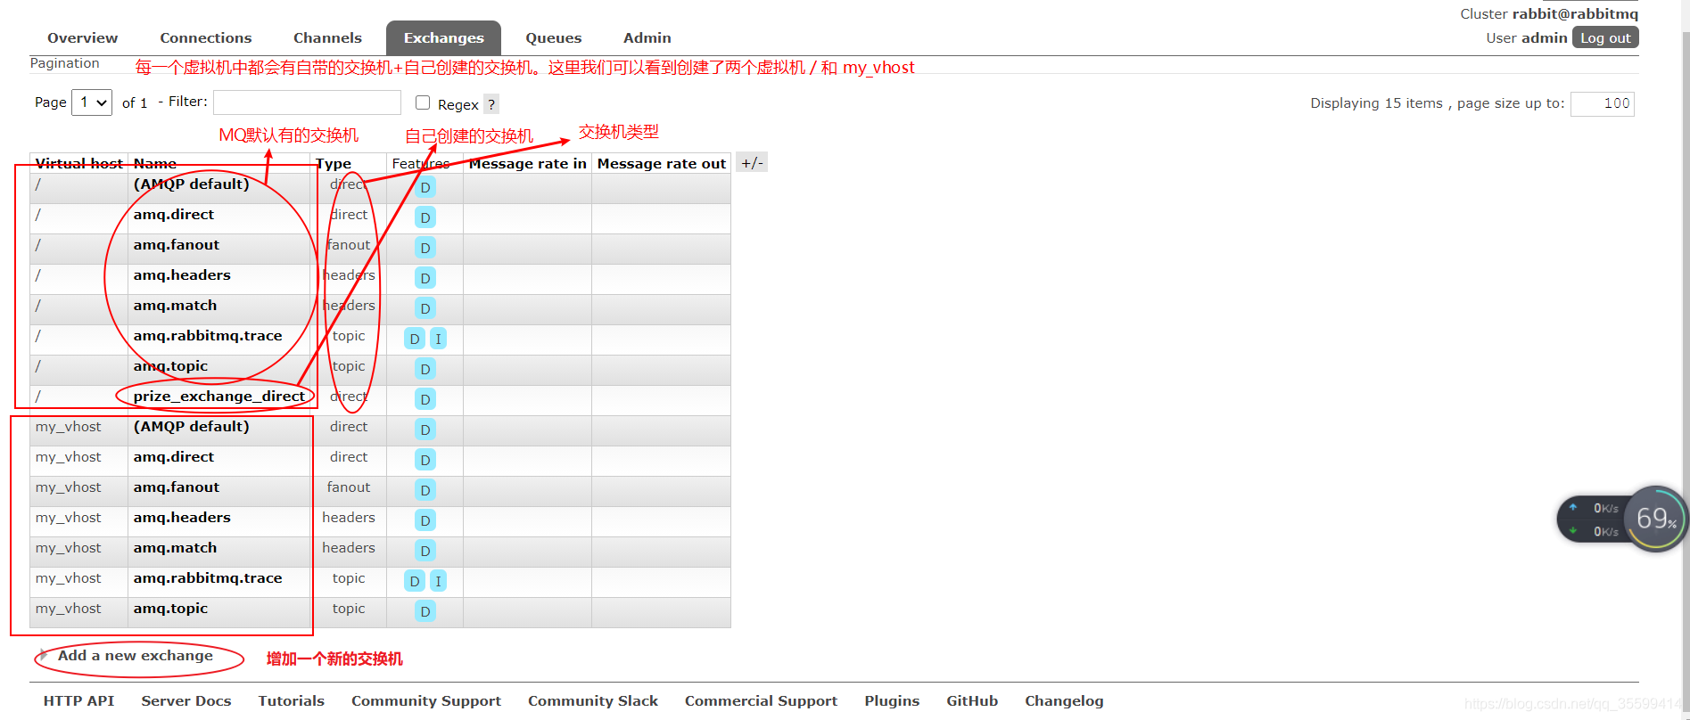
Task: Open the Admin tab
Action: [647, 37]
